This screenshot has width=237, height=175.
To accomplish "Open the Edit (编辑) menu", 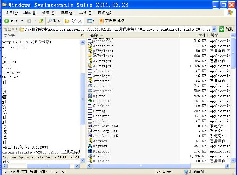I will coord(30,13).
